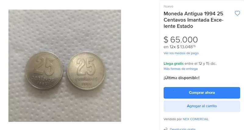The image size is (244, 130).
Task: Click the return arrow icon beside Devolución gratis
Action: tap(166, 129)
